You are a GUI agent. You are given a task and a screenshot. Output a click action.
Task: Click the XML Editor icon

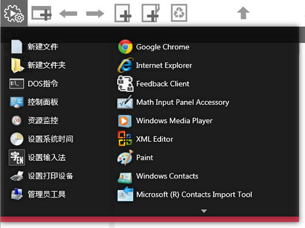(124, 138)
